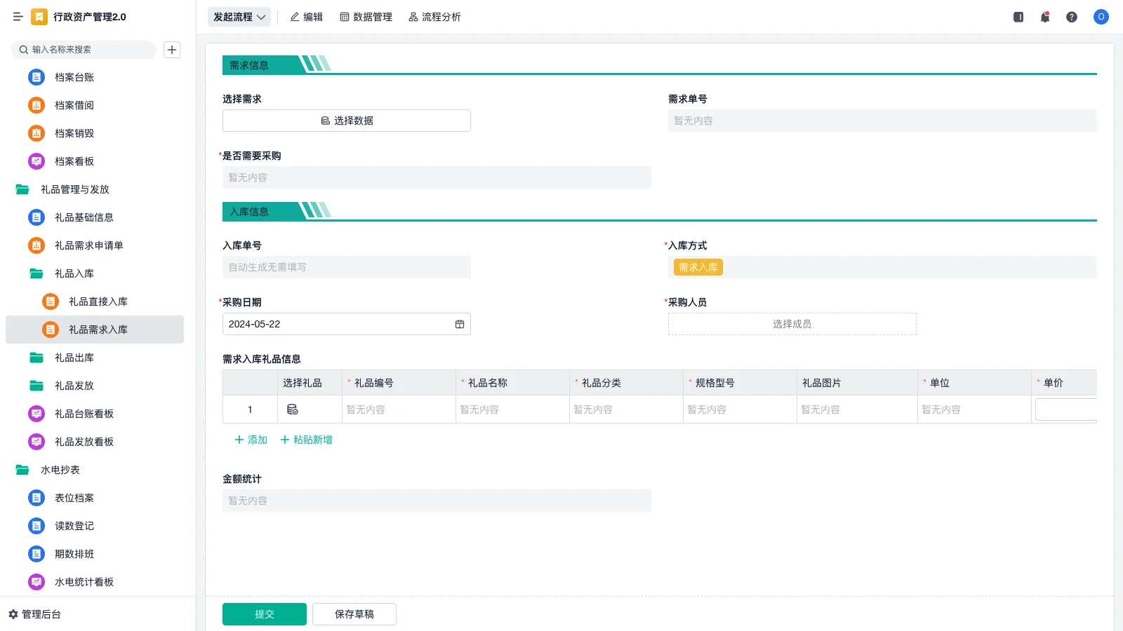Select 礼品需求入库 in the sidebar
Screen dimensions: 1123x631
click(x=95, y=330)
